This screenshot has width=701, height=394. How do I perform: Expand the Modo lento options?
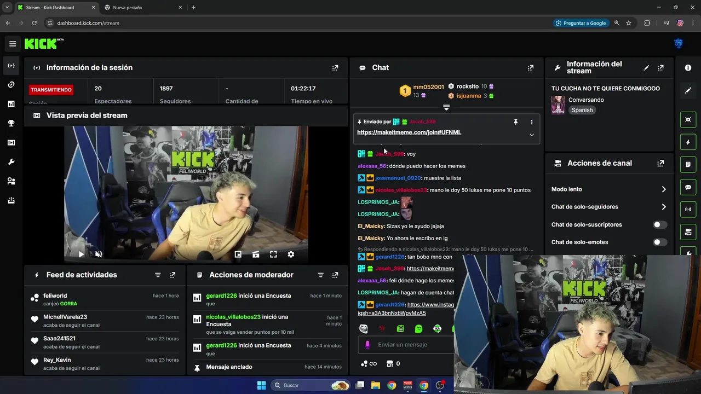pyautogui.click(x=664, y=189)
